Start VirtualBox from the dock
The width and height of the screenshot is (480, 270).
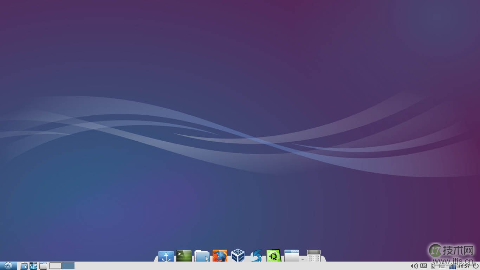tap(238, 256)
